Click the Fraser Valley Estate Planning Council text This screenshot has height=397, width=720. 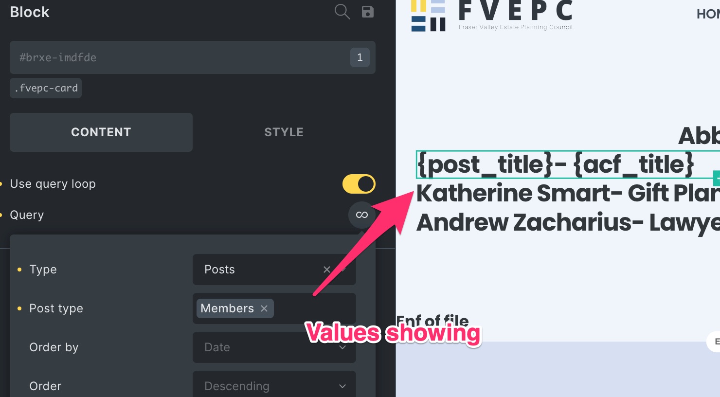point(516,27)
